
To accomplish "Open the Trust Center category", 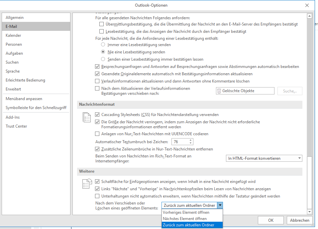I will pos(36,126).
